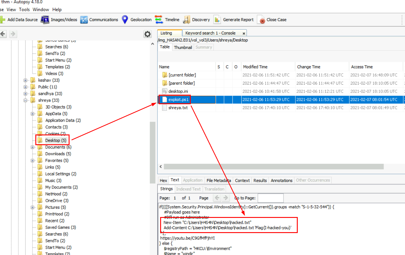Click the Contacts folder icon
405x255 pixels.
click(40, 127)
